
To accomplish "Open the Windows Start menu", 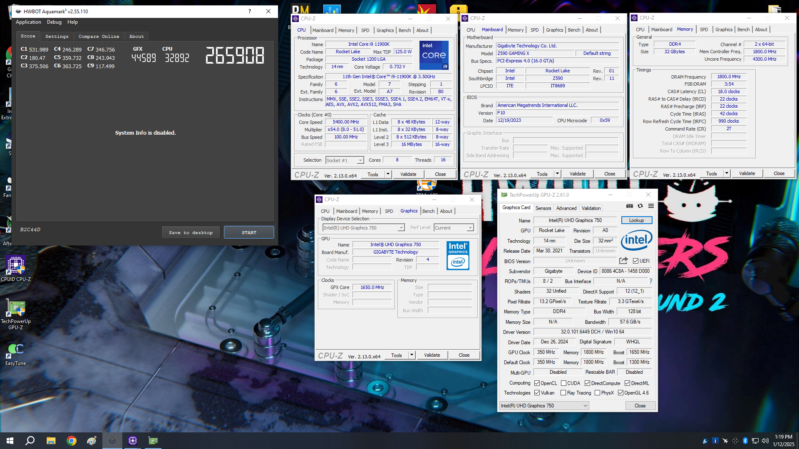I will coord(10,441).
